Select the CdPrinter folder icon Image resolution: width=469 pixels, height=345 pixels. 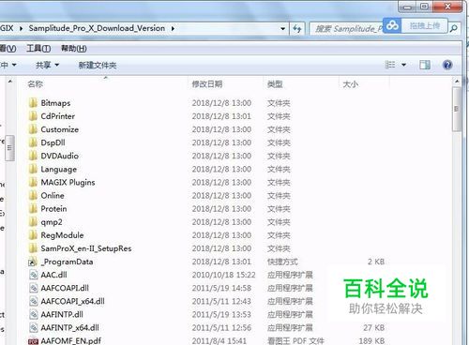pyautogui.click(x=33, y=116)
